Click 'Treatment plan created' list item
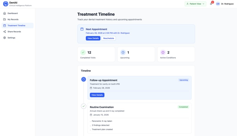The image size is (237, 136). (x=102, y=129)
